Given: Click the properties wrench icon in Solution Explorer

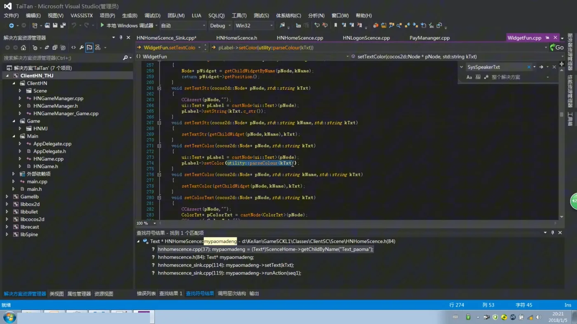Looking at the screenshot, I should pos(82,48).
